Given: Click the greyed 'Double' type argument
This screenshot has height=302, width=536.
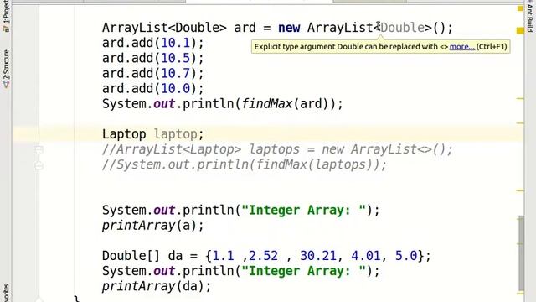Looking at the screenshot, I should tap(402, 28).
